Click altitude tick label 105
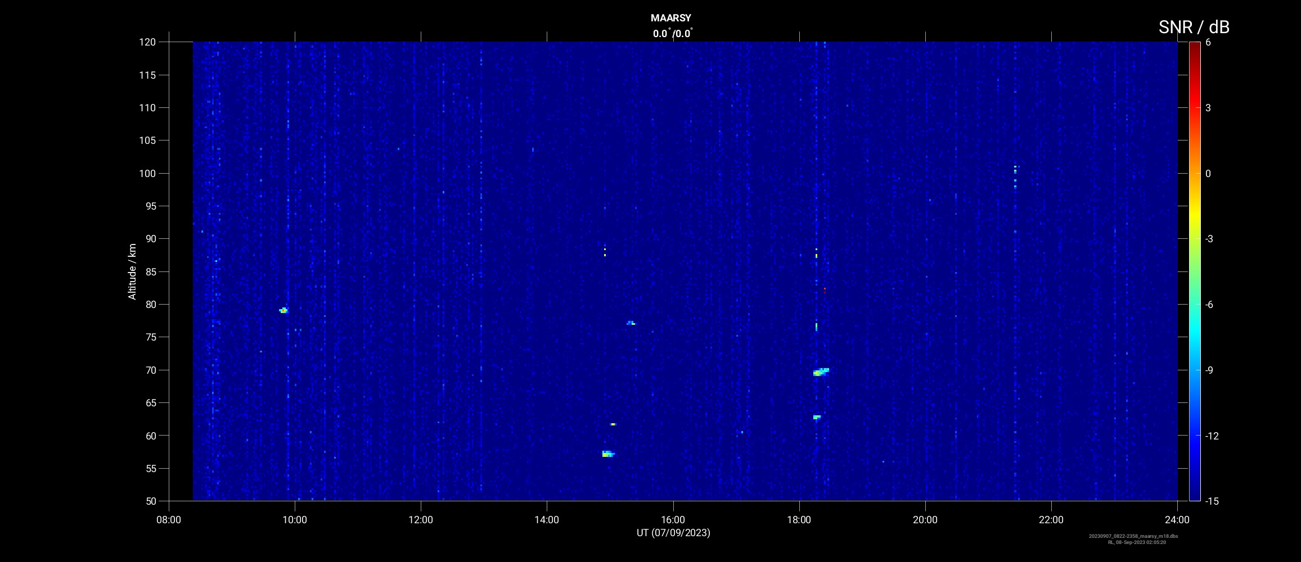Viewport: 1301px width, 562px height. pyautogui.click(x=147, y=140)
